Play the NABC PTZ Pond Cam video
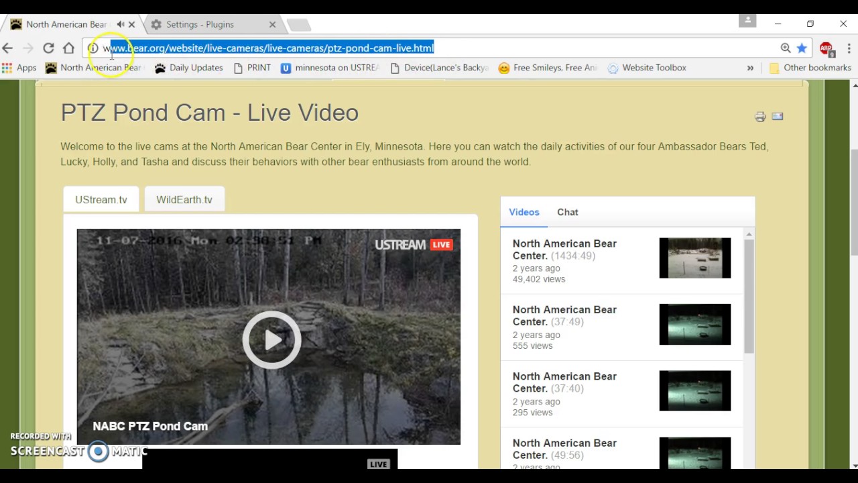Viewport: 858px width, 483px height. coord(271,339)
